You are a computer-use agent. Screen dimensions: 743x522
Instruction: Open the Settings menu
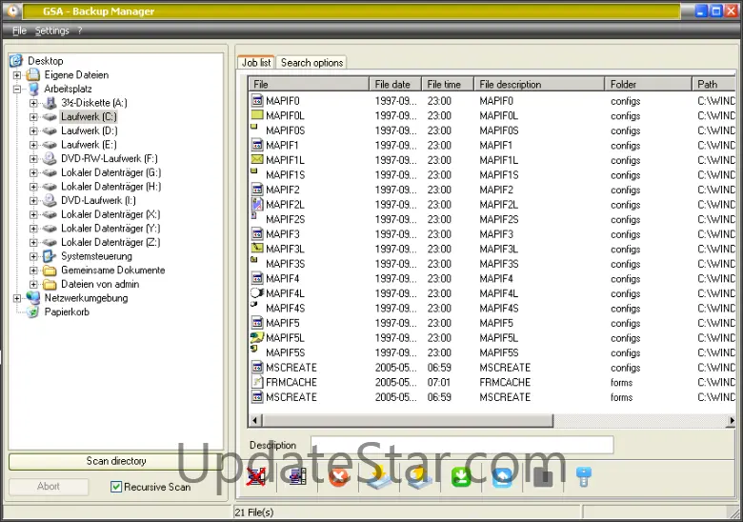[51, 30]
